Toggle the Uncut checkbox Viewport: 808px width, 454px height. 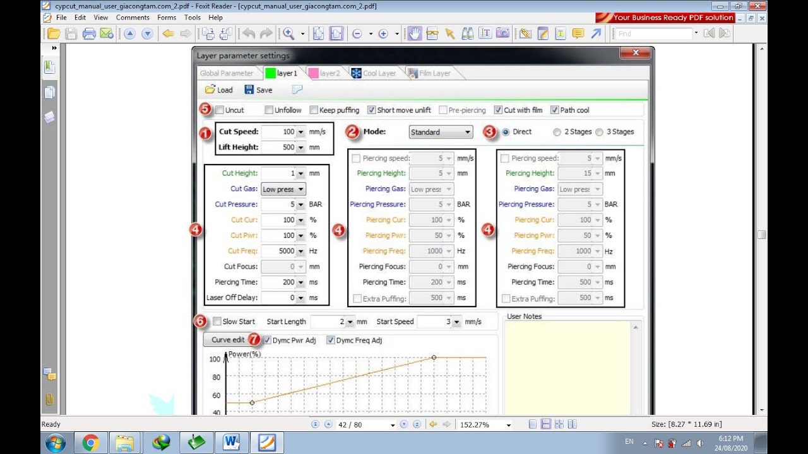tap(219, 110)
